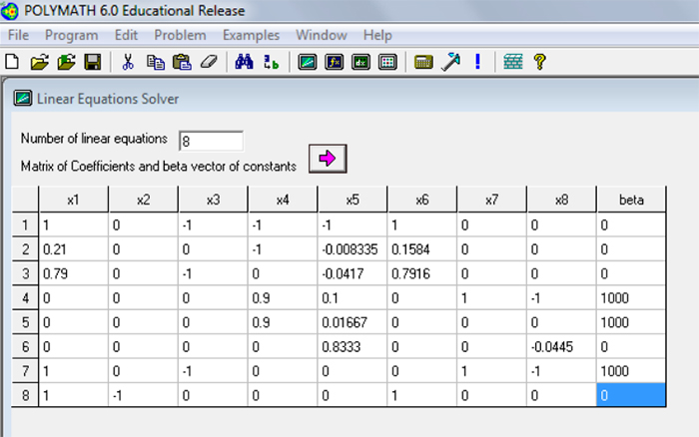This screenshot has height=437, width=699.
Task: Click the Save floppy disk icon
Action: (x=92, y=62)
